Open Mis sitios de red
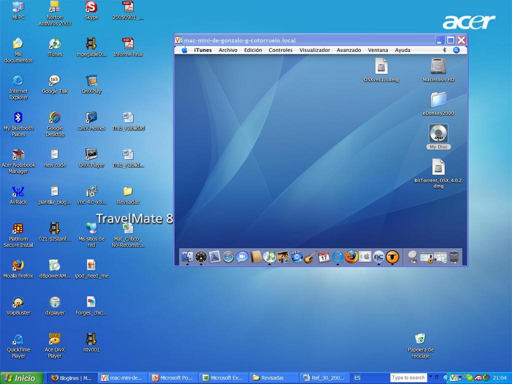This screenshot has height=384, width=512. pos(91,235)
